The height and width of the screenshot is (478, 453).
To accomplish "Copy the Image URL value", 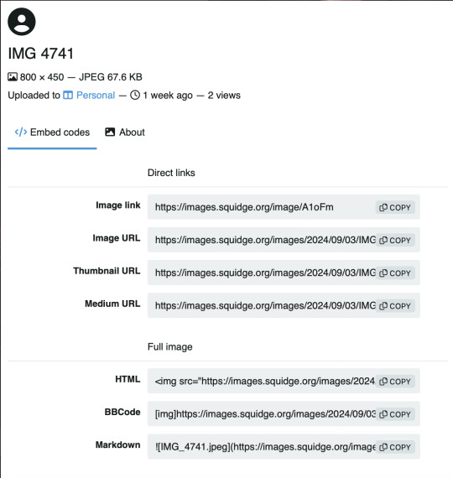I will click(395, 240).
